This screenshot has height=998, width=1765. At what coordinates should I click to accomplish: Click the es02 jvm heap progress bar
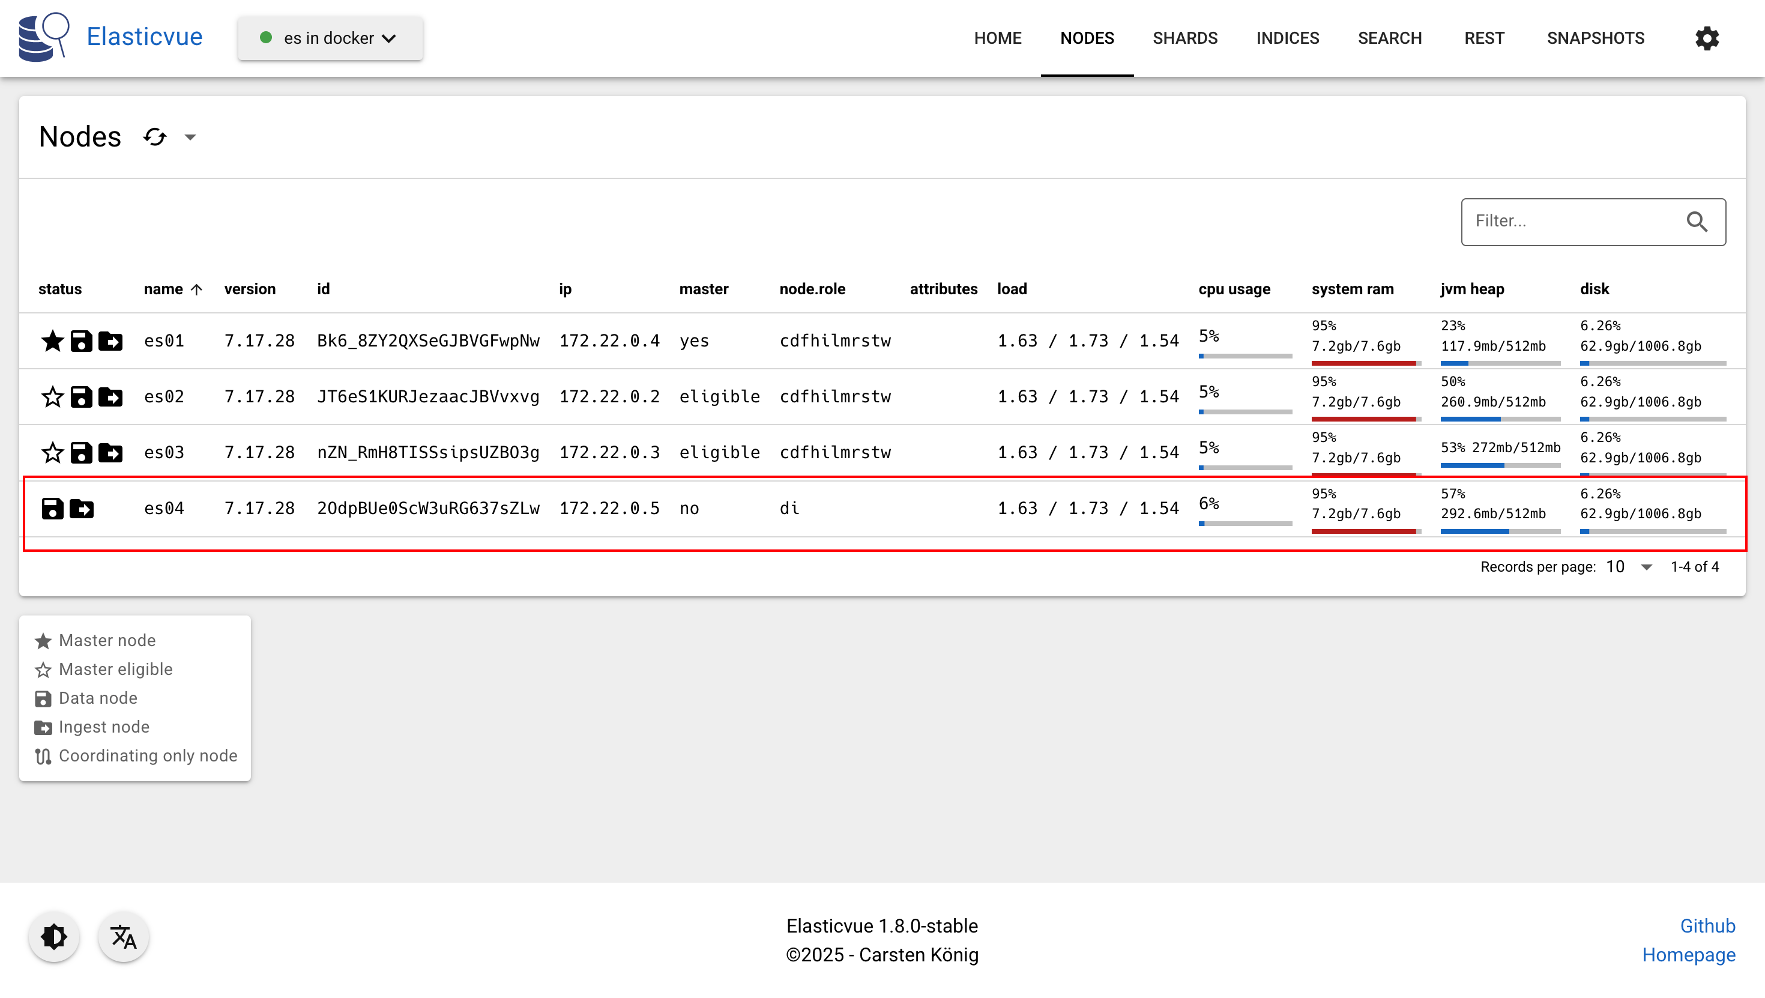(x=1500, y=419)
